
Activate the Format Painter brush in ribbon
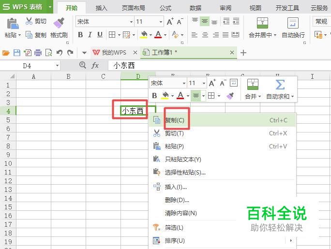coord(59,23)
